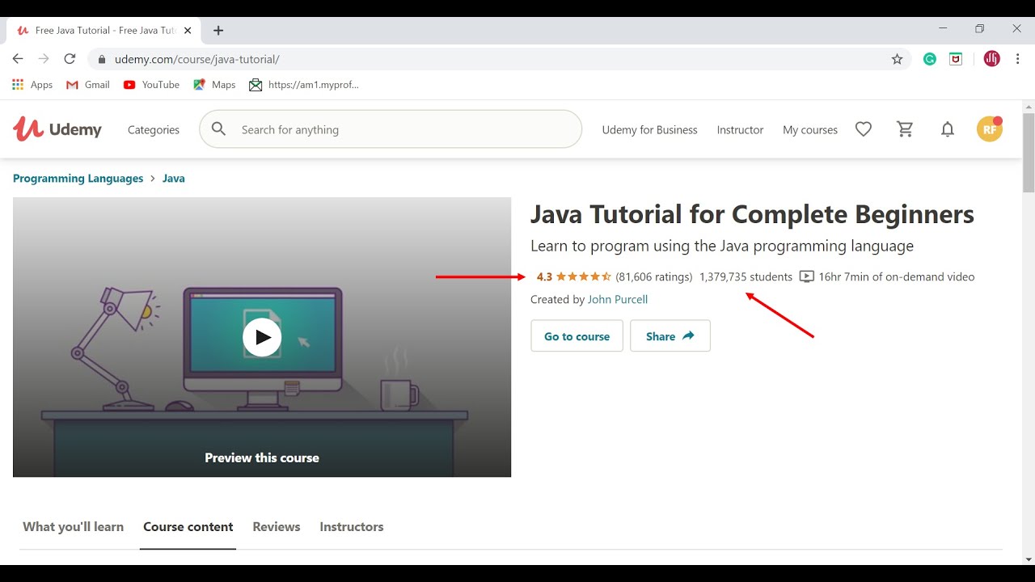Switch to the Instructors tab
Viewport: 1035px width, 582px height.
(x=352, y=527)
